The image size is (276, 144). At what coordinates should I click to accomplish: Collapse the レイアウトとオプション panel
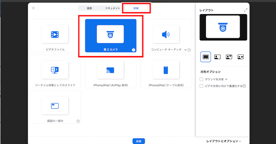[x=224, y=141]
